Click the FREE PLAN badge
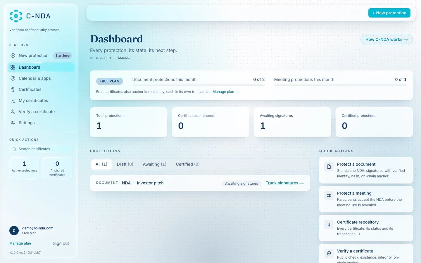This screenshot has width=421, height=263. [109, 81]
